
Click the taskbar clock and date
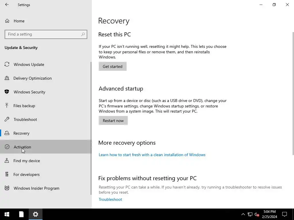pyautogui.click(x=269, y=214)
